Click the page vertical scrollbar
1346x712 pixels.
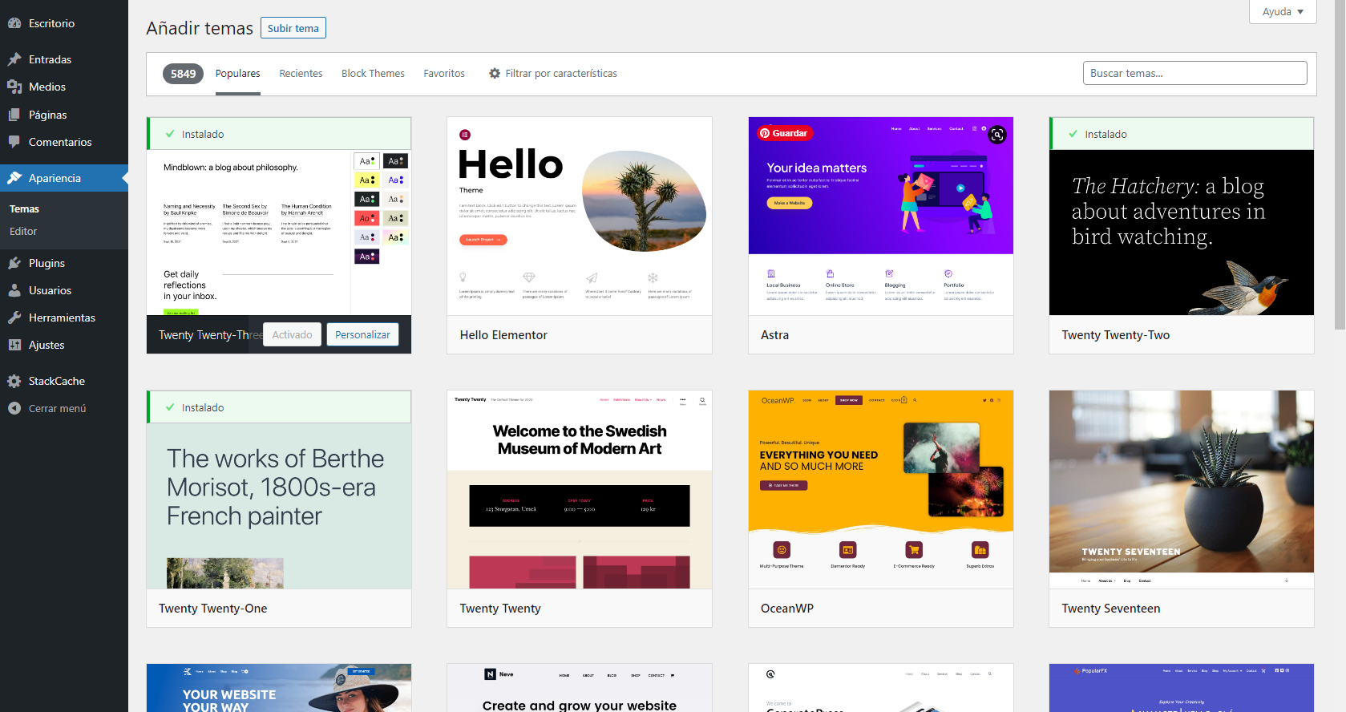(x=1340, y=164)
